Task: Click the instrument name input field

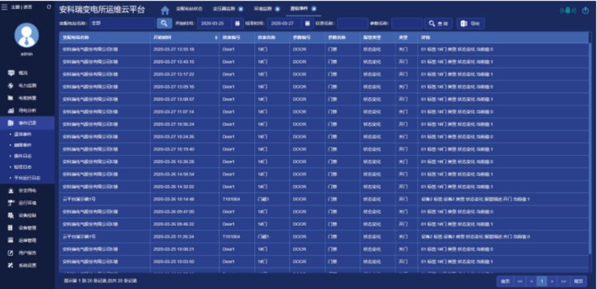Action: 353,24
